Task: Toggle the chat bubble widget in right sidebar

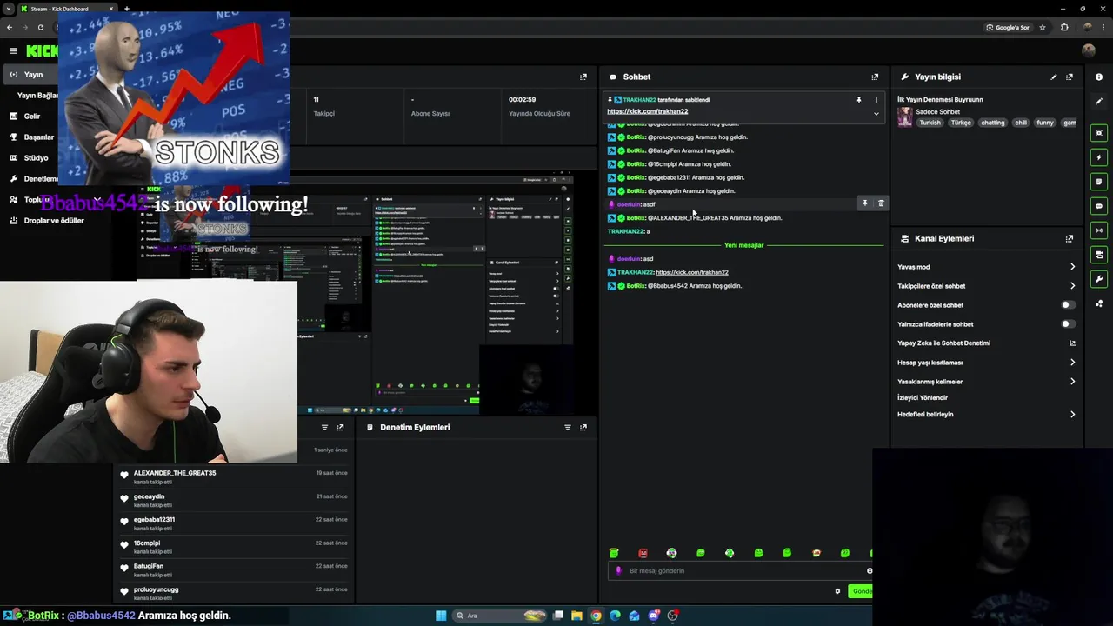Action: tap(1099, 206)
